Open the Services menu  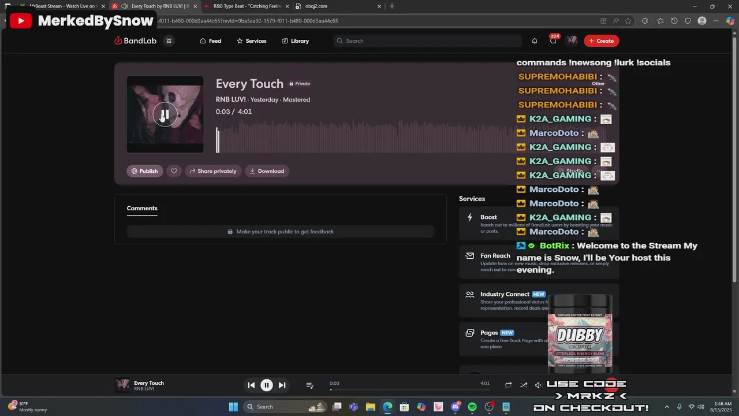[252, 41]
